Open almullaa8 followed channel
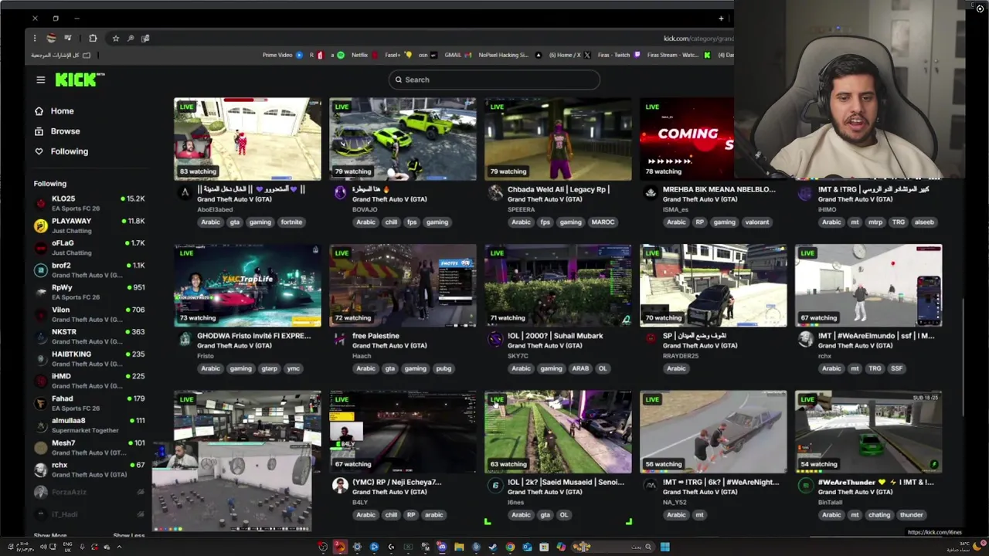 [x=89, y=425]
